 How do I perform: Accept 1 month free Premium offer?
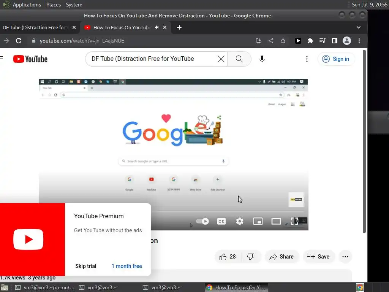127,266
